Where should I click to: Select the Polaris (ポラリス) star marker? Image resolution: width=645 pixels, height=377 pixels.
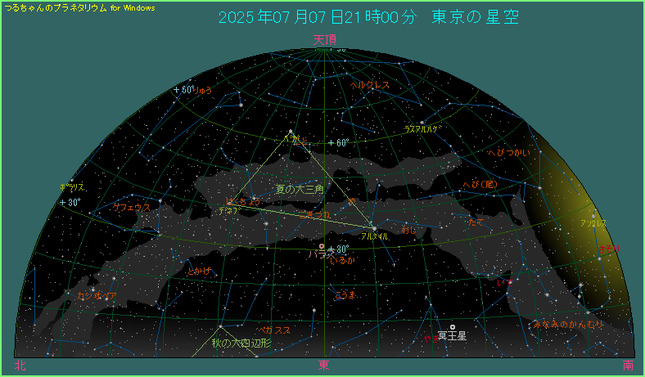coord(71,181)
